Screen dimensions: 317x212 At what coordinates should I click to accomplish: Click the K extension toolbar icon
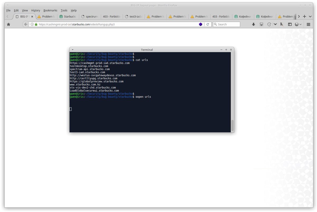(282, 24)
